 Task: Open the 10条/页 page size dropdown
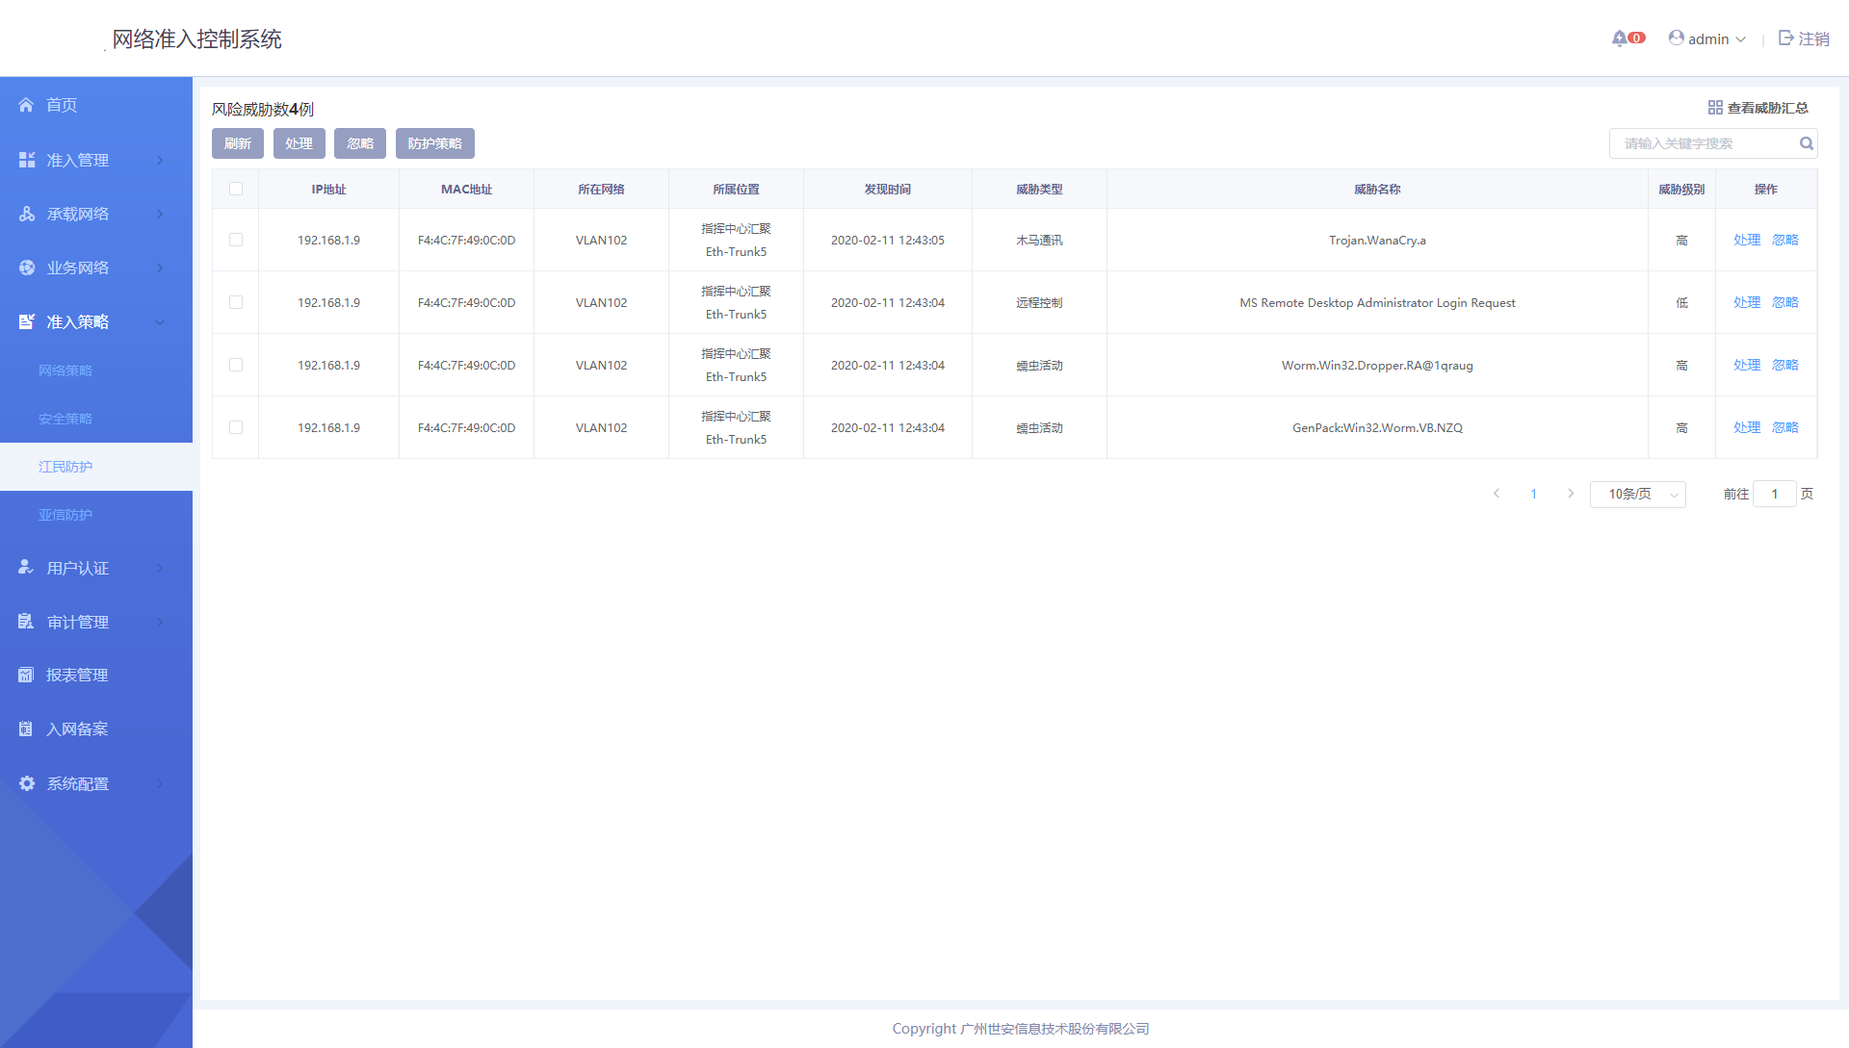click(x=1637, y=494)
